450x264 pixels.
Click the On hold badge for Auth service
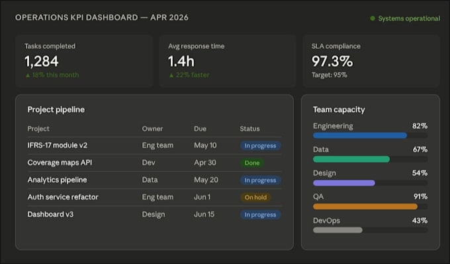tap(255, 197)
